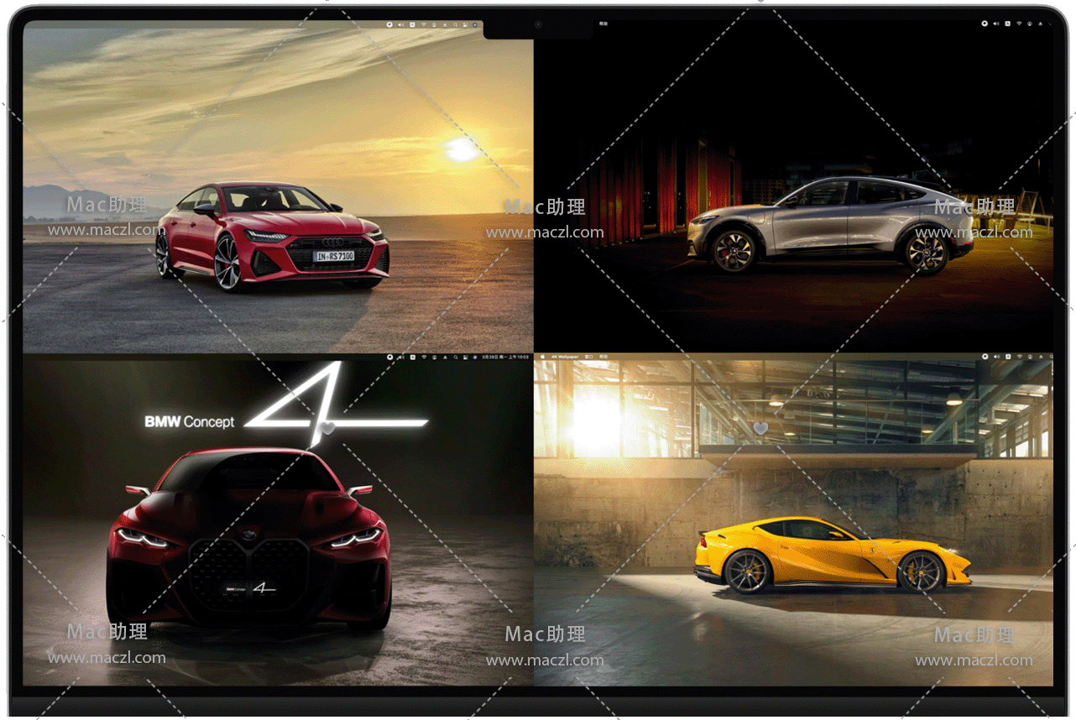This screenshot has height=720, width=1076.
Task: Open the 窗口 menu above the Ferrari wallpaper
Action: [x=589, y=357]
